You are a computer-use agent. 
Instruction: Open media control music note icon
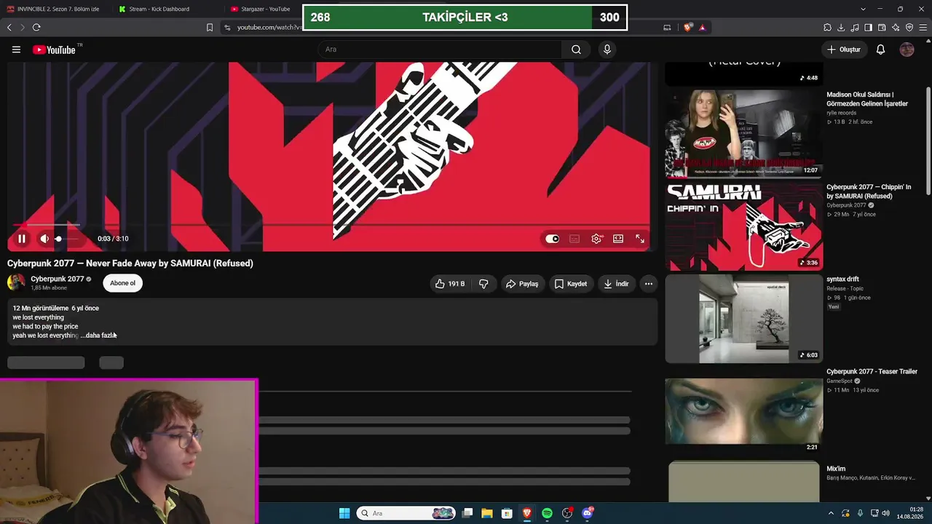click(x=855, y=28)
